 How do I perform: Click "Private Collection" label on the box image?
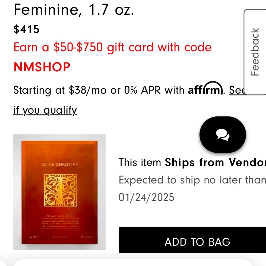[60, 216]
